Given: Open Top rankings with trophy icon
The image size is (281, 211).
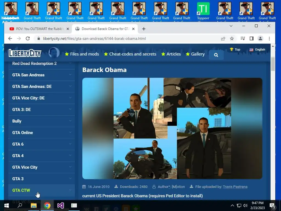Looking at the screenshot, I should 235,49.
